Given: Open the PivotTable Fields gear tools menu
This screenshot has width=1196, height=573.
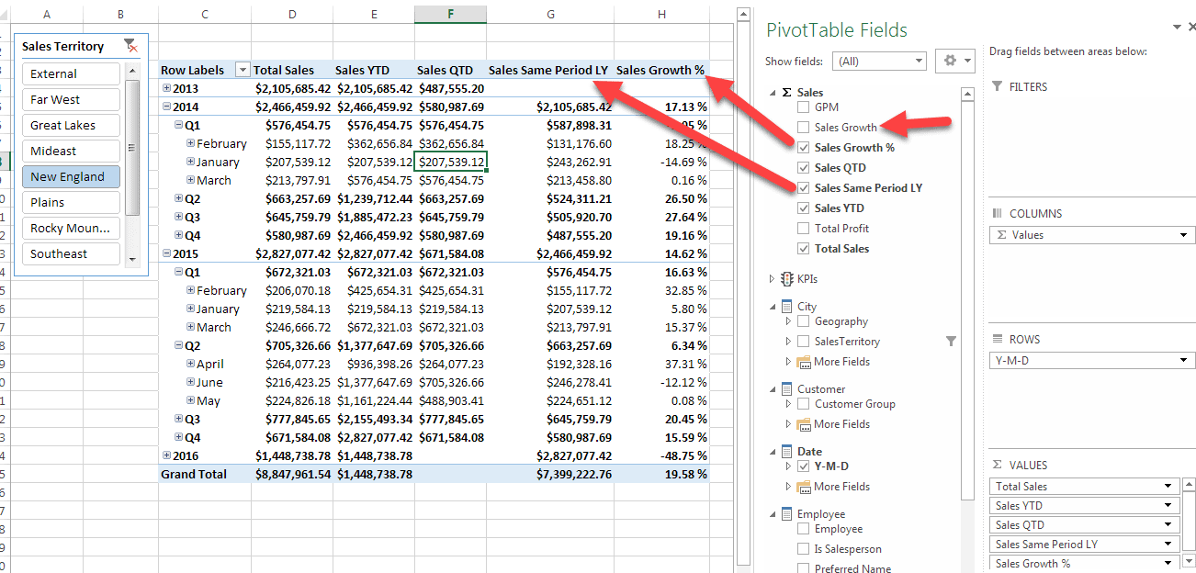Looking at the screenshot, I should click(955, 62).
